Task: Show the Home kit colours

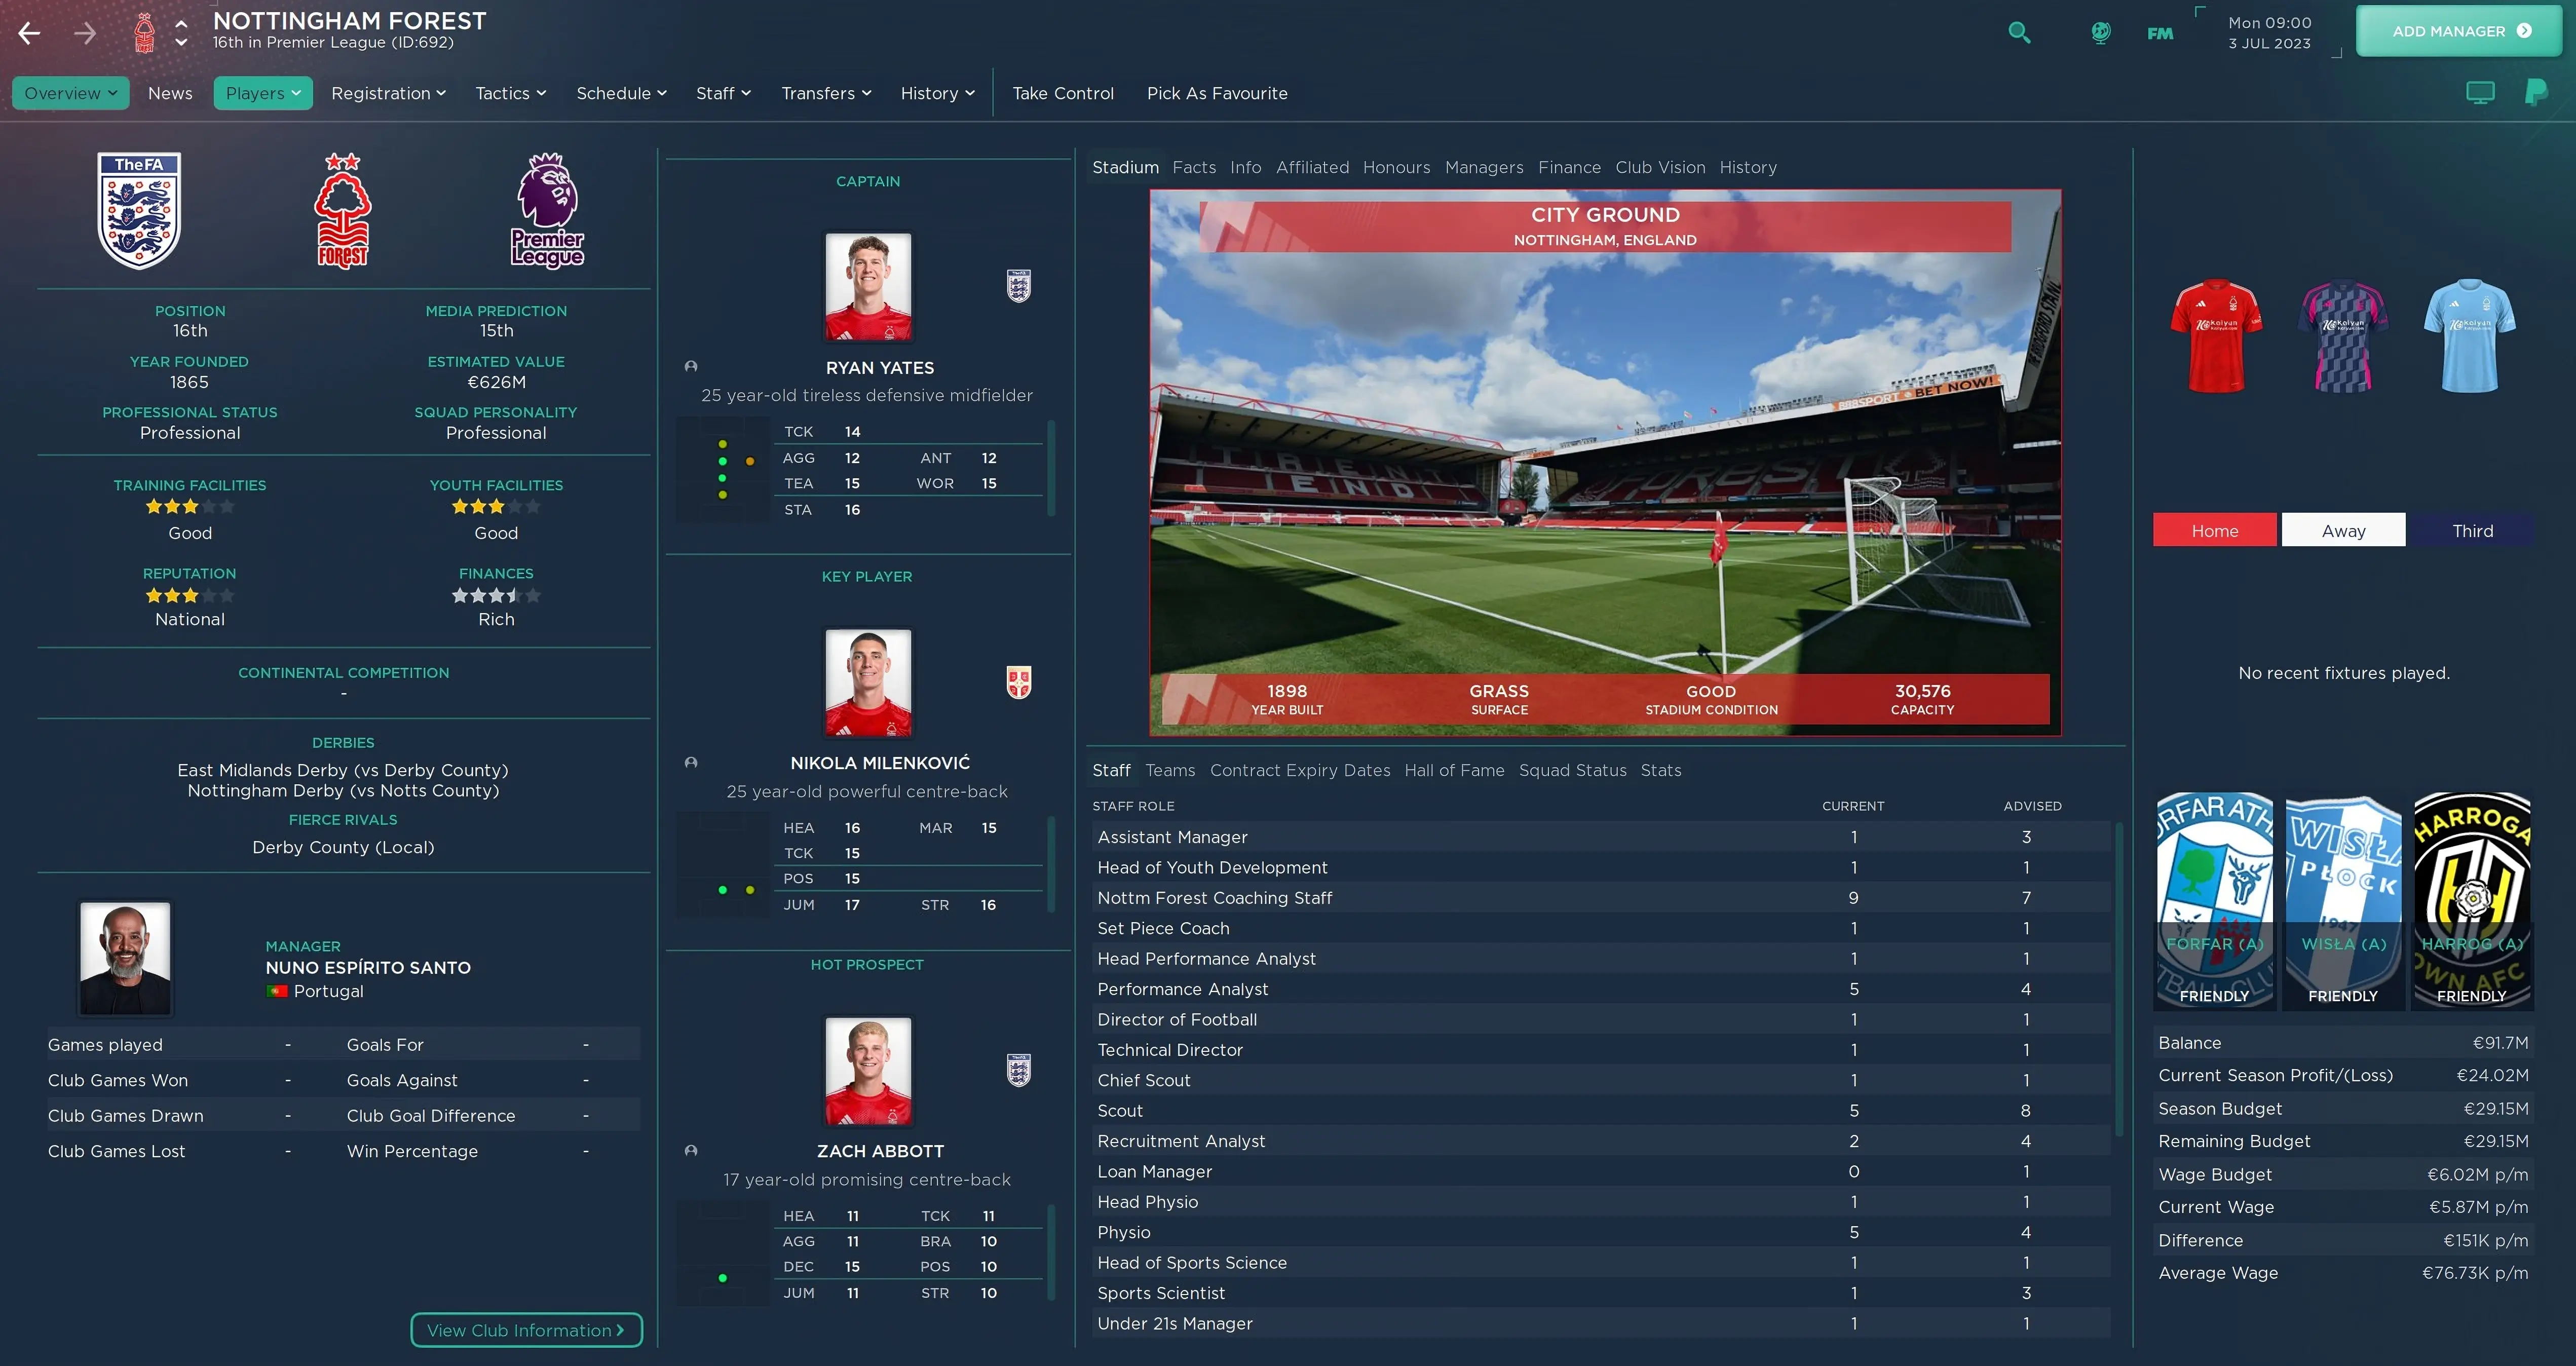Action: (2214, 530)
